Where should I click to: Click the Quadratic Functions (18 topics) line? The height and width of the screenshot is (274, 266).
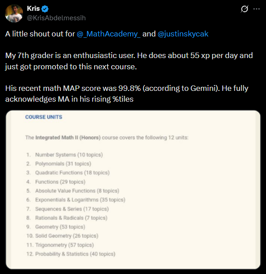72,173
